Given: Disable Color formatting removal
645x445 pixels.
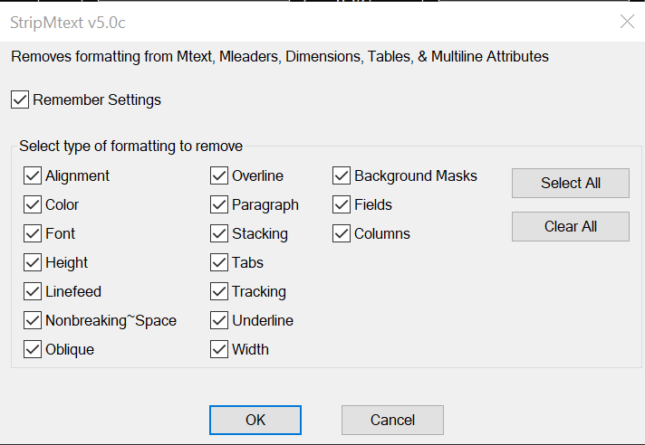Looking at the screenshot, I should click(33, 204).
